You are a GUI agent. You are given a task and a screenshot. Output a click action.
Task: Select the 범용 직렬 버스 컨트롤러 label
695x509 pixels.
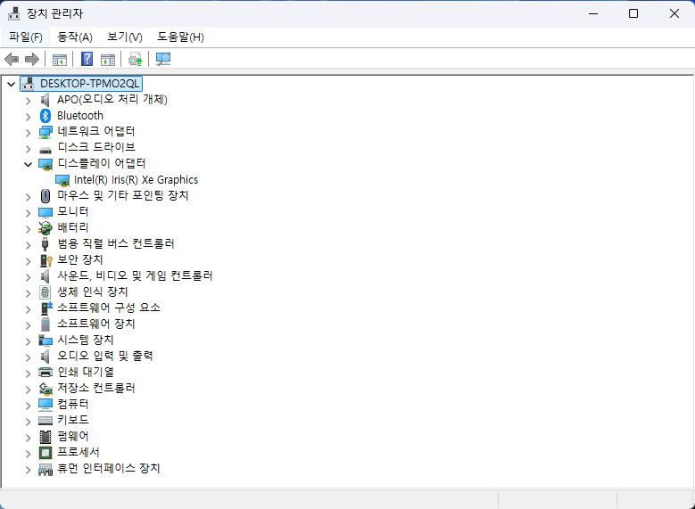[116, 243]
